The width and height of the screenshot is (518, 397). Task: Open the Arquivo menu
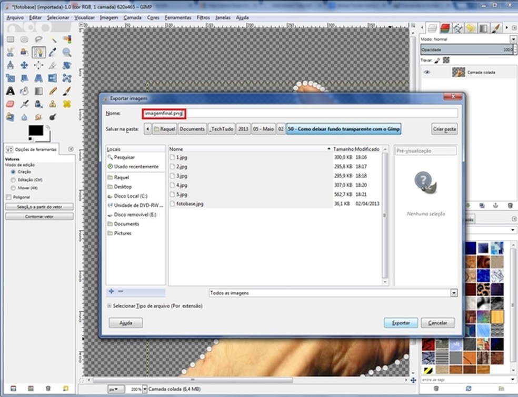point(15,17)
